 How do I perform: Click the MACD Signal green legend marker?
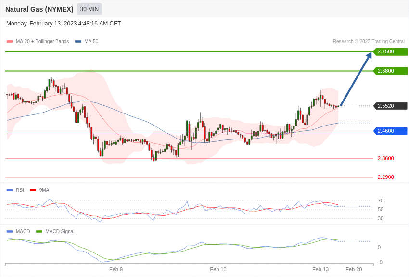39,231
